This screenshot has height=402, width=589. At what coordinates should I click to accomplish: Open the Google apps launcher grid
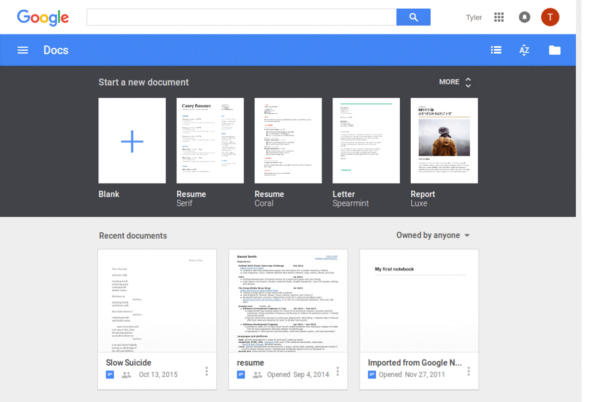coord(499,17)
